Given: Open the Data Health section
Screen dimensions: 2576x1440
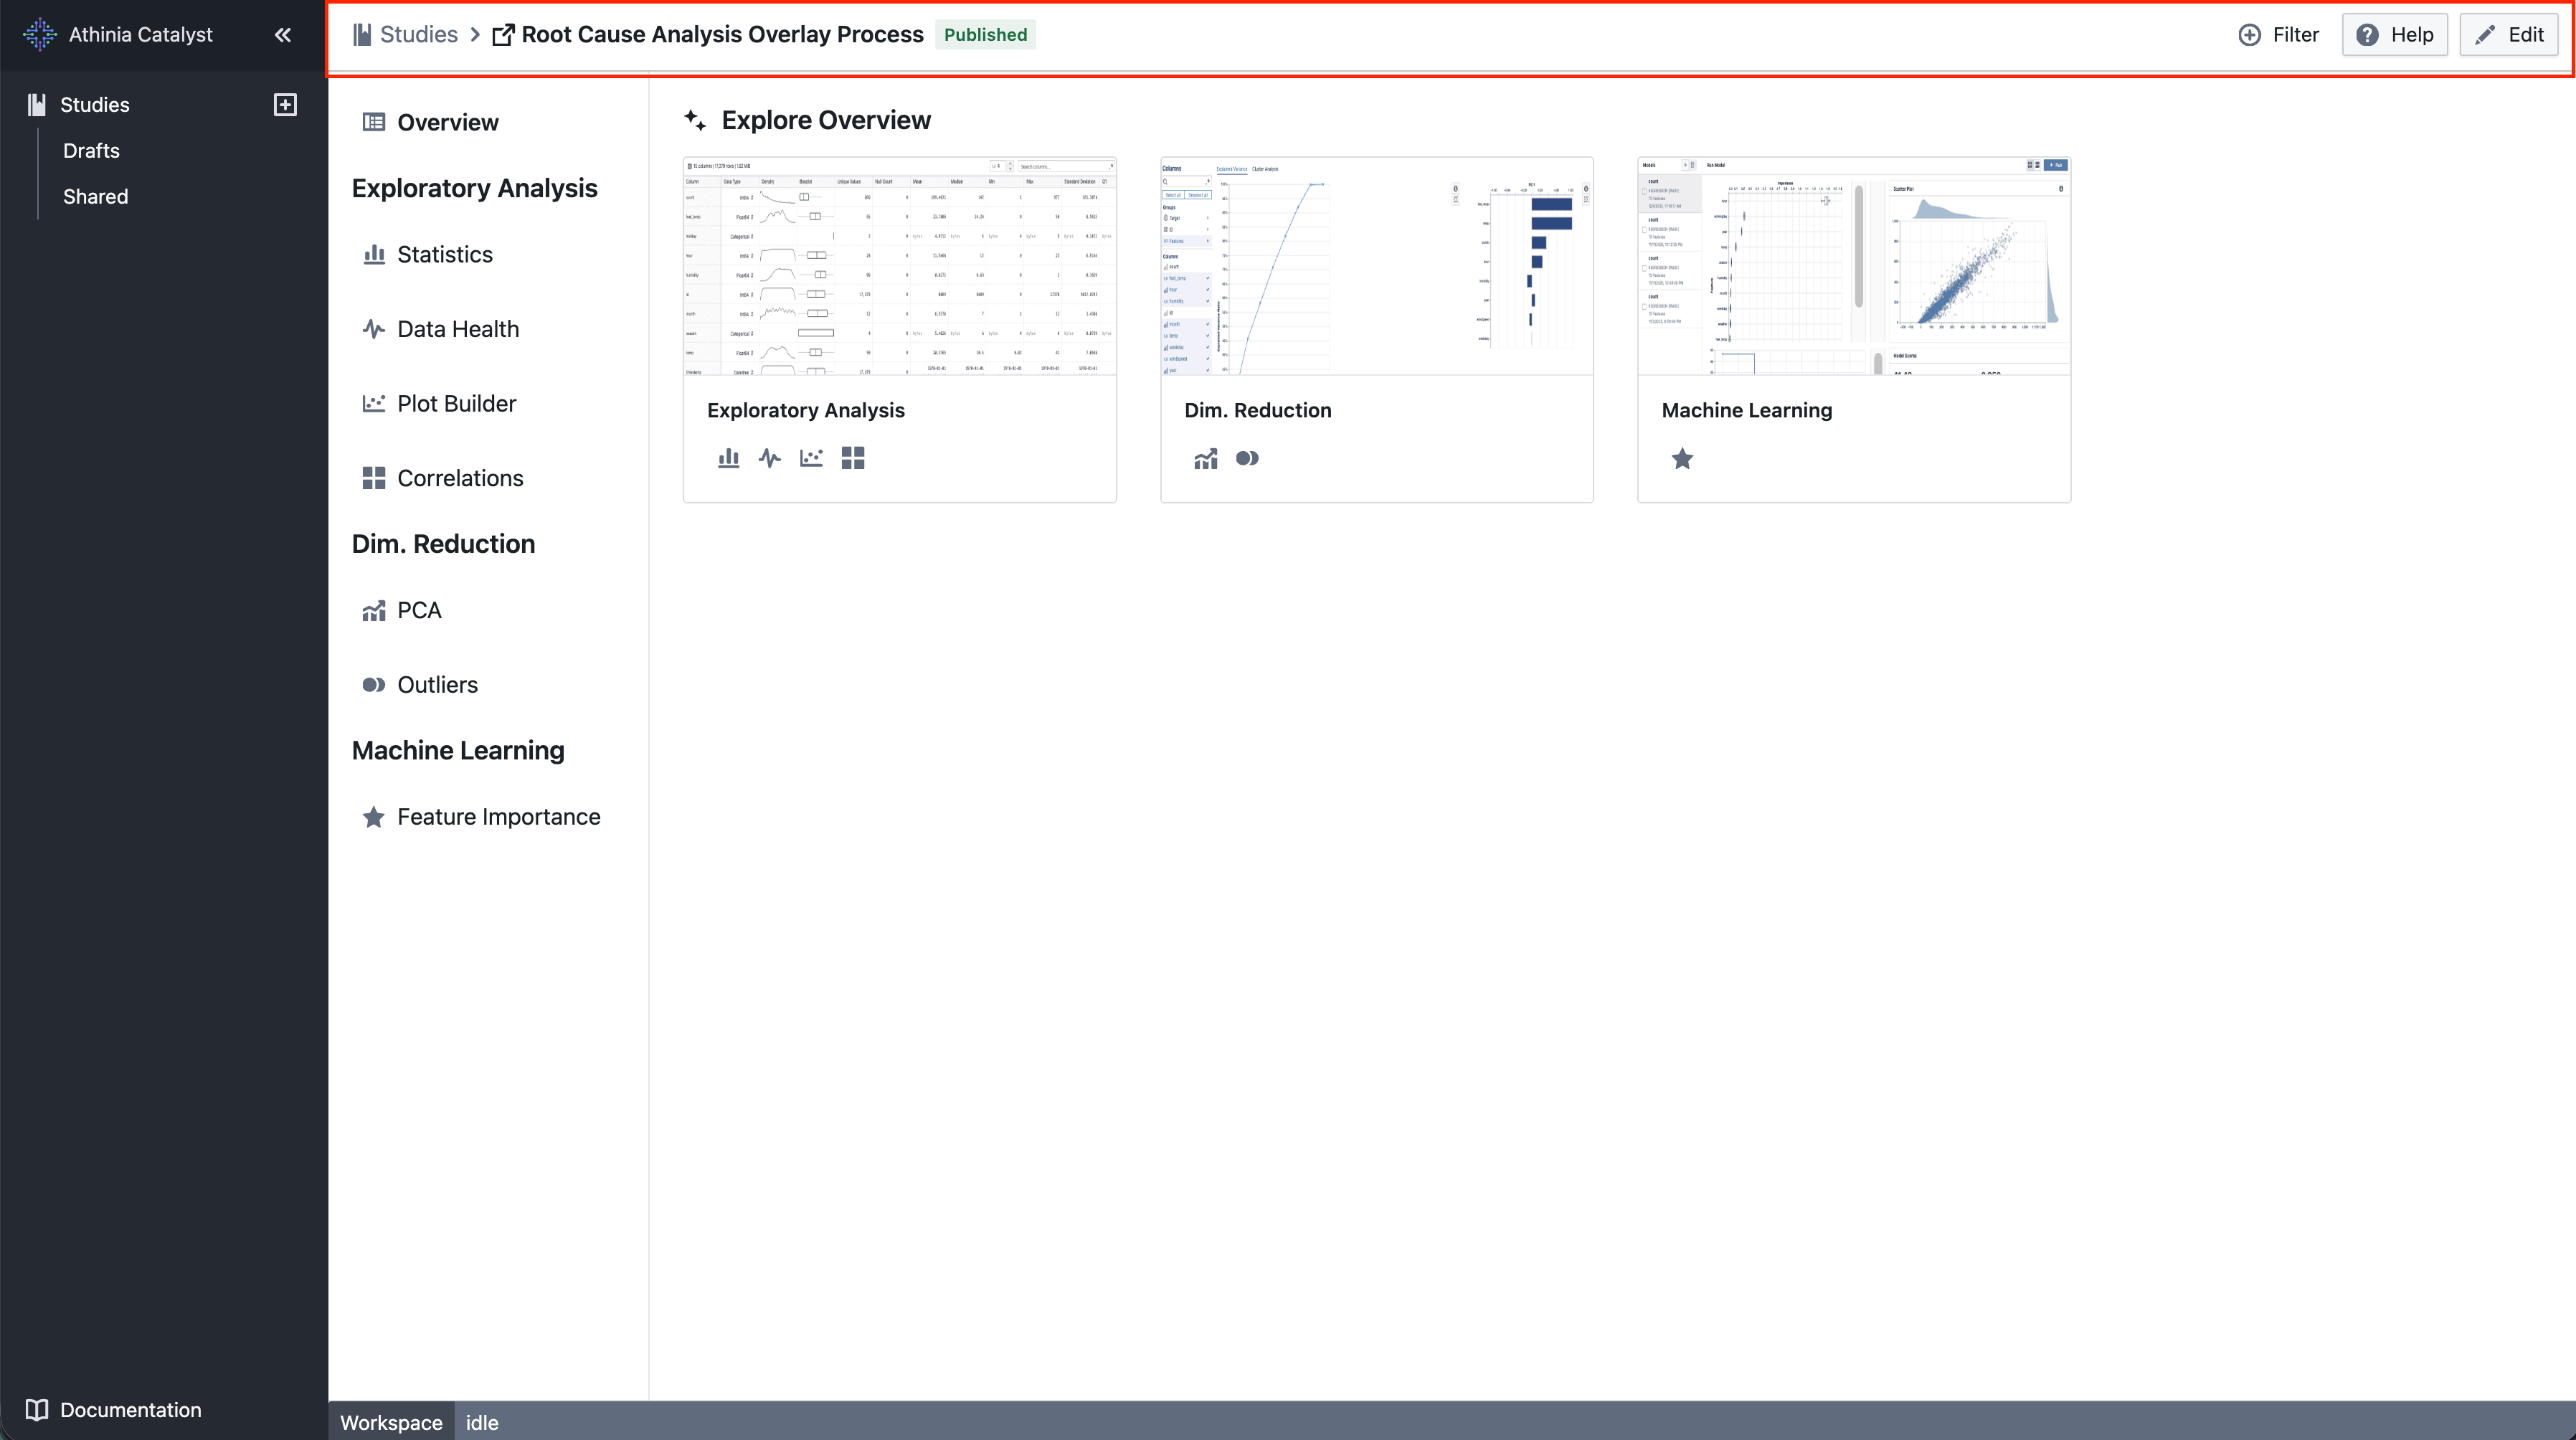Looking at the screenshot, I should tap(458, 328).
